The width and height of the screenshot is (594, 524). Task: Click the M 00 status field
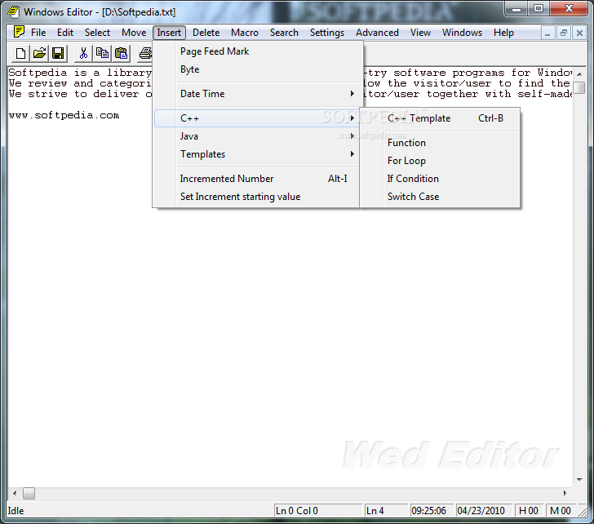(561, 511)
